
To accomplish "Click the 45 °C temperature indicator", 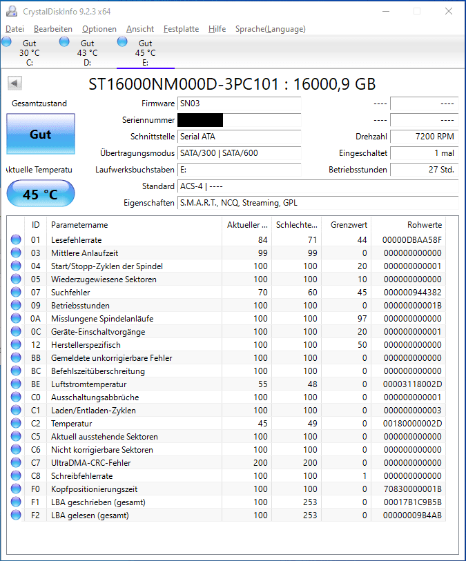I will 41,194.
